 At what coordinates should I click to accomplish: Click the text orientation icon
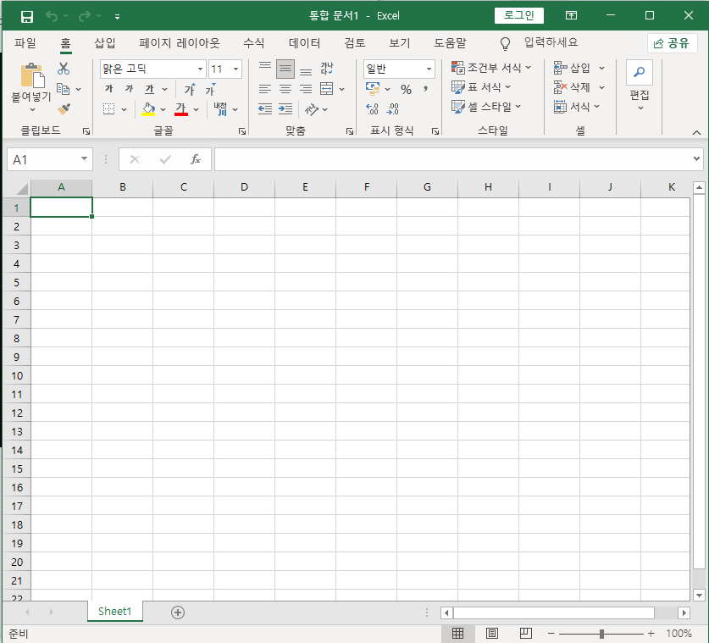(311, 109)
